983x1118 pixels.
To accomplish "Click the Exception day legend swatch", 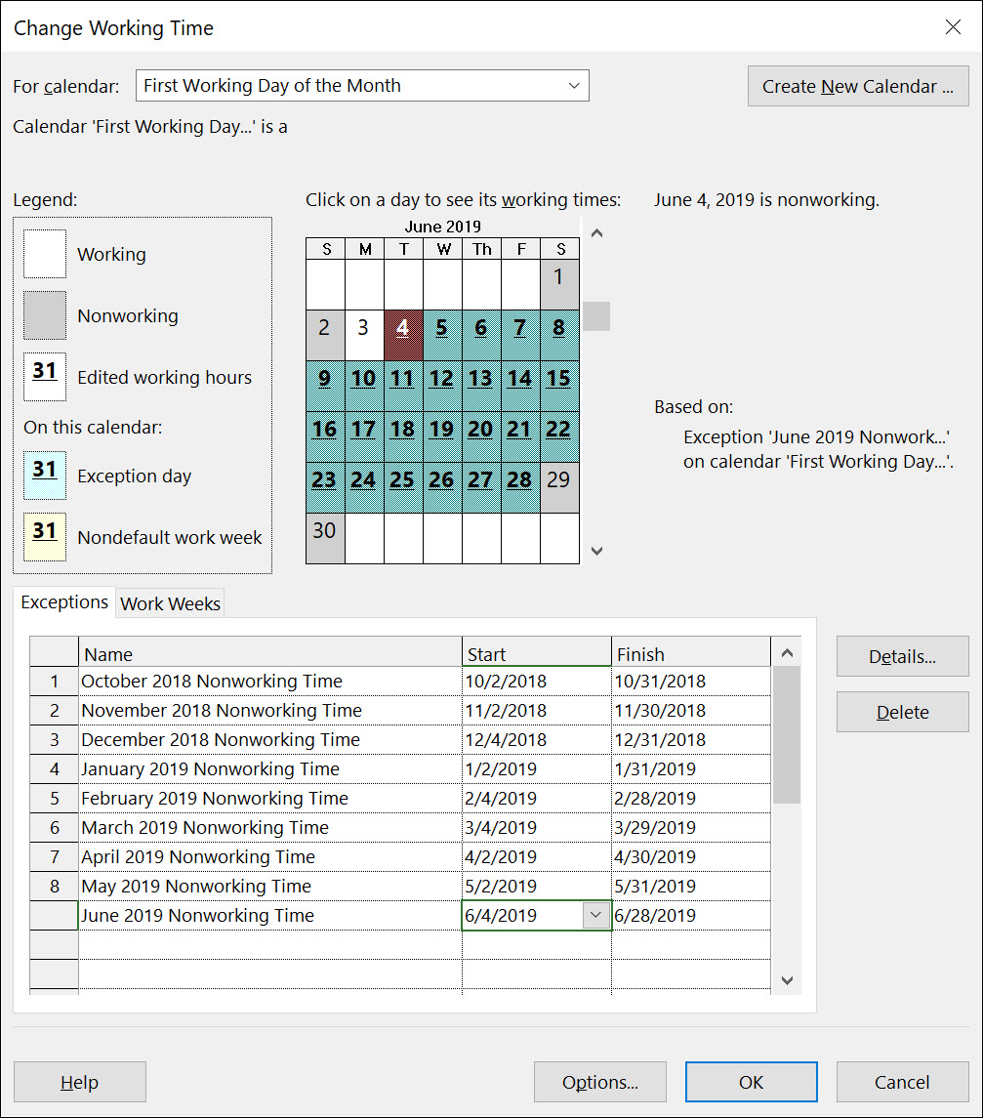I will 45,475.
